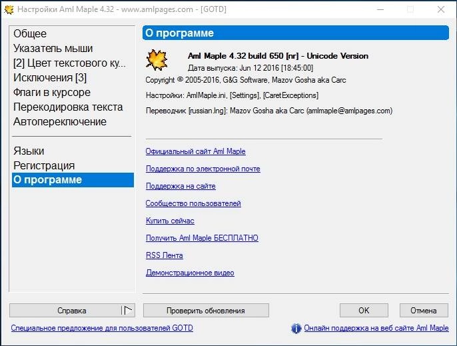457x346 pixels.
Task: Click the Дата выпуска release date line
Action: tap(250, 68)
